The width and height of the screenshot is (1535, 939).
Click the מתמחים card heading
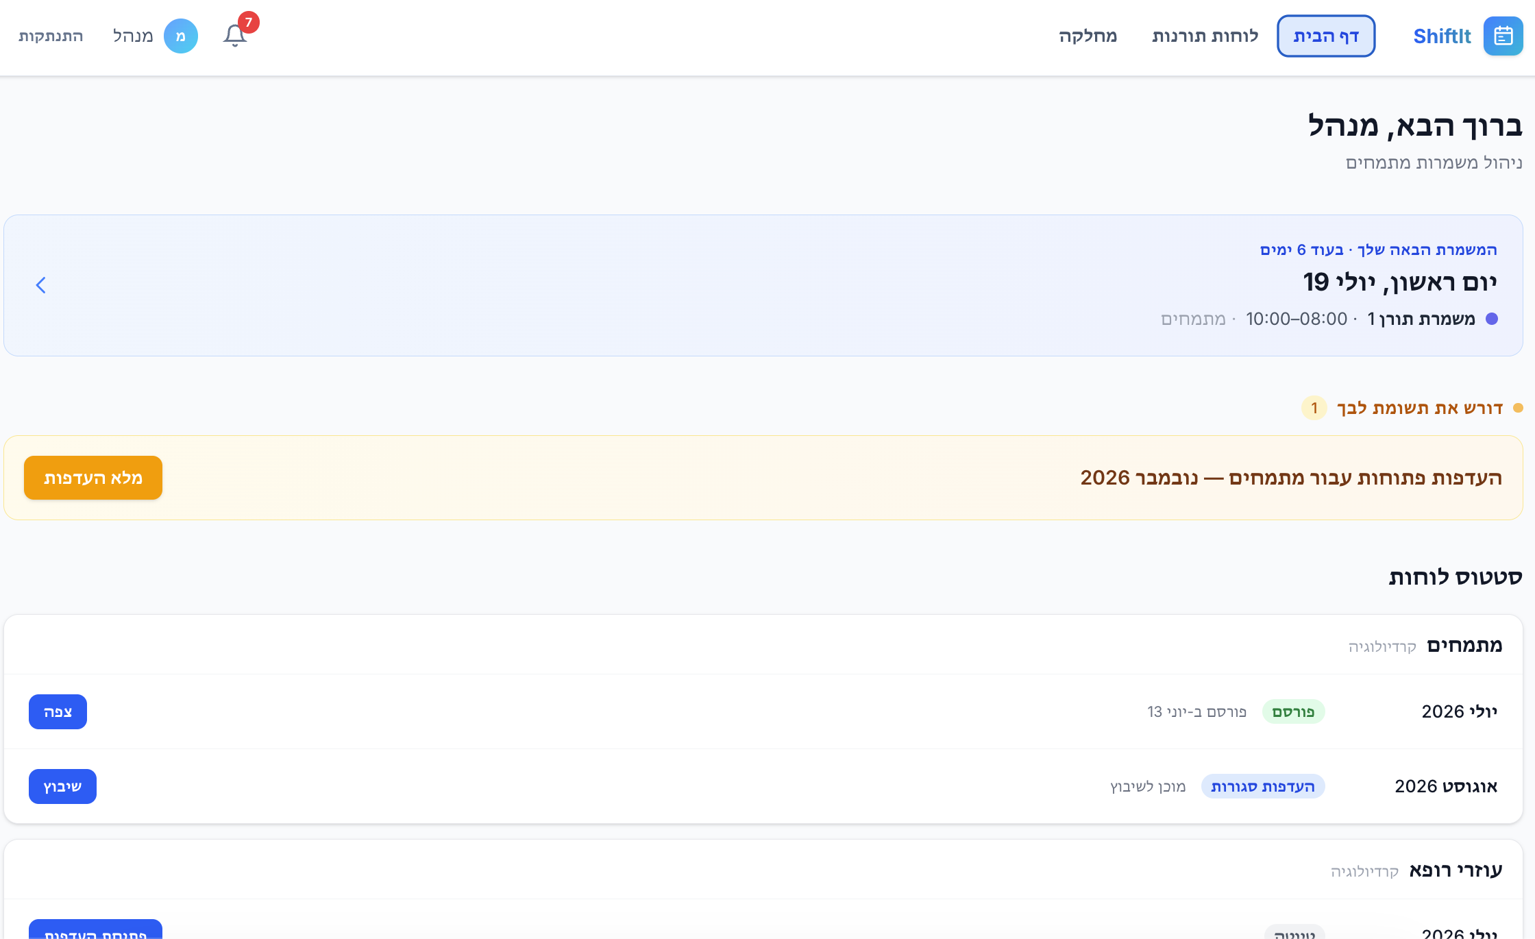pos(1464,645)
